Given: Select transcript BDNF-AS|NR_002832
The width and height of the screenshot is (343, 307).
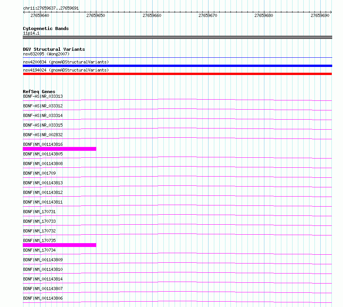Looking at the screenshot, I should pos(43,135).
